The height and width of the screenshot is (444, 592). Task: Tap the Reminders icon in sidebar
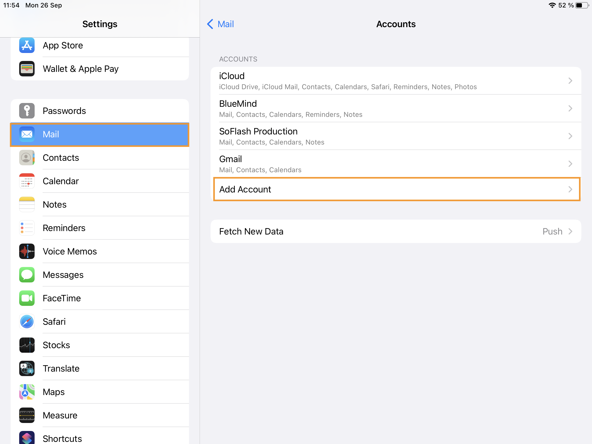point(27,228)
